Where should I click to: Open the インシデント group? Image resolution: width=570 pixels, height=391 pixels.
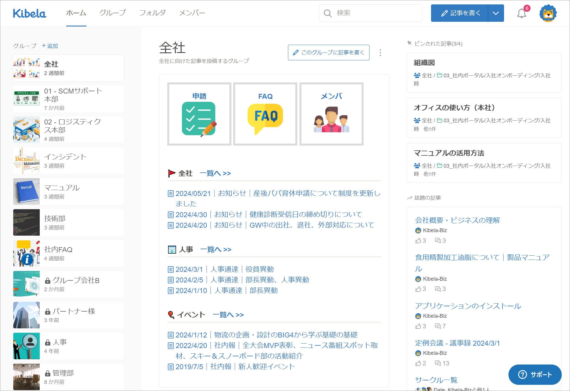pyautogui.click(x=68, y=161)
